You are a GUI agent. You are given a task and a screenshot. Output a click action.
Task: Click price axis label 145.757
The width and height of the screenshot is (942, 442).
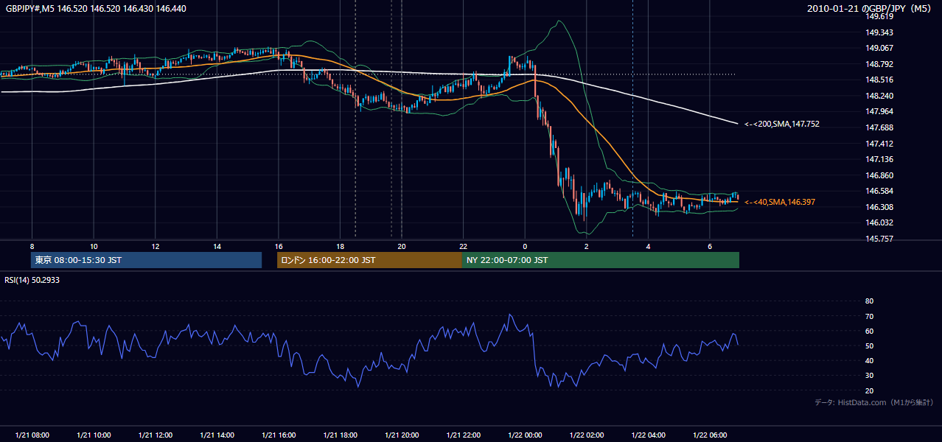pos(880,239)
